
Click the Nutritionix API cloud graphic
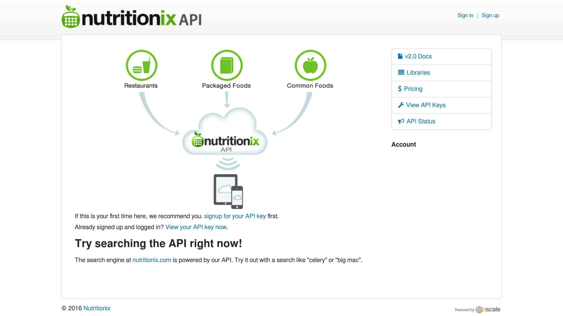point(225,134)
